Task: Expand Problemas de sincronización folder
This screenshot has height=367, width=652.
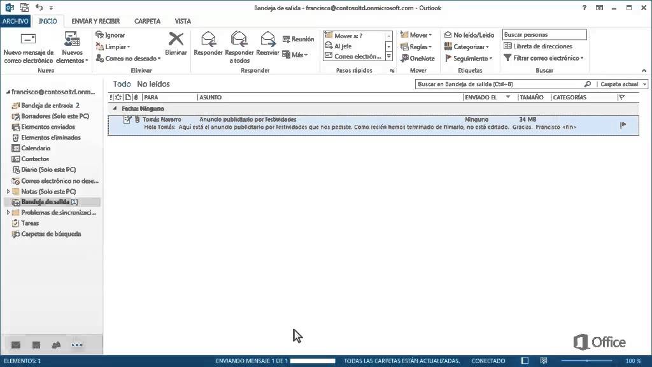Action: (8, 212)
